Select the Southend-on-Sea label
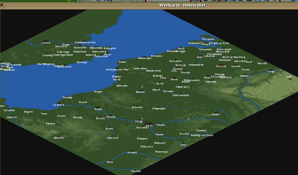298x175 pixels. [x=85, y=43]
